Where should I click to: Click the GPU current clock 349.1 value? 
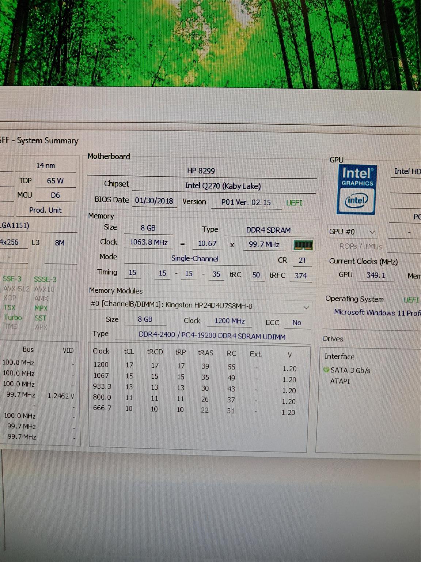[x=376, y=276]
